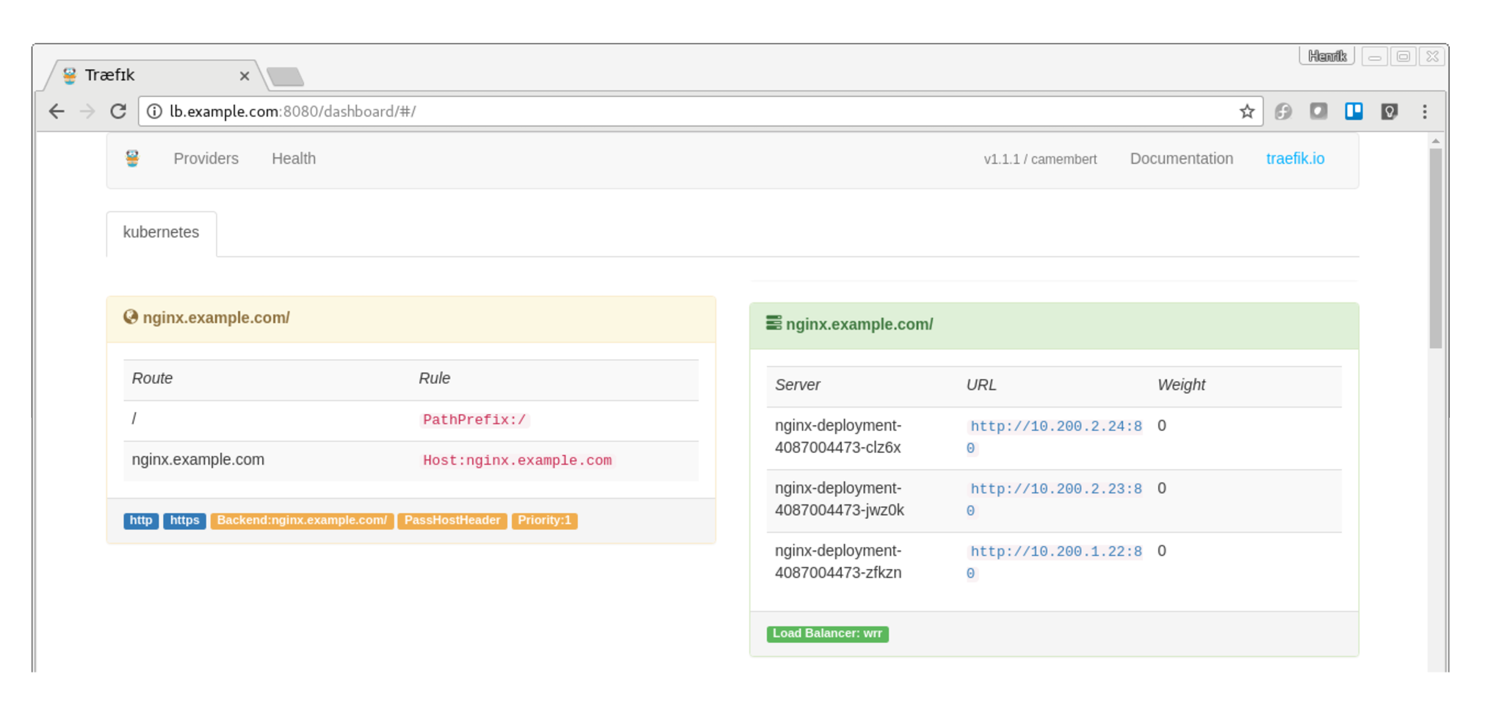Click the http://10.200.2.23:80 server URL
This screenshot has height=718, width=1491.
pyautogui.click(x=1055, y=499)
